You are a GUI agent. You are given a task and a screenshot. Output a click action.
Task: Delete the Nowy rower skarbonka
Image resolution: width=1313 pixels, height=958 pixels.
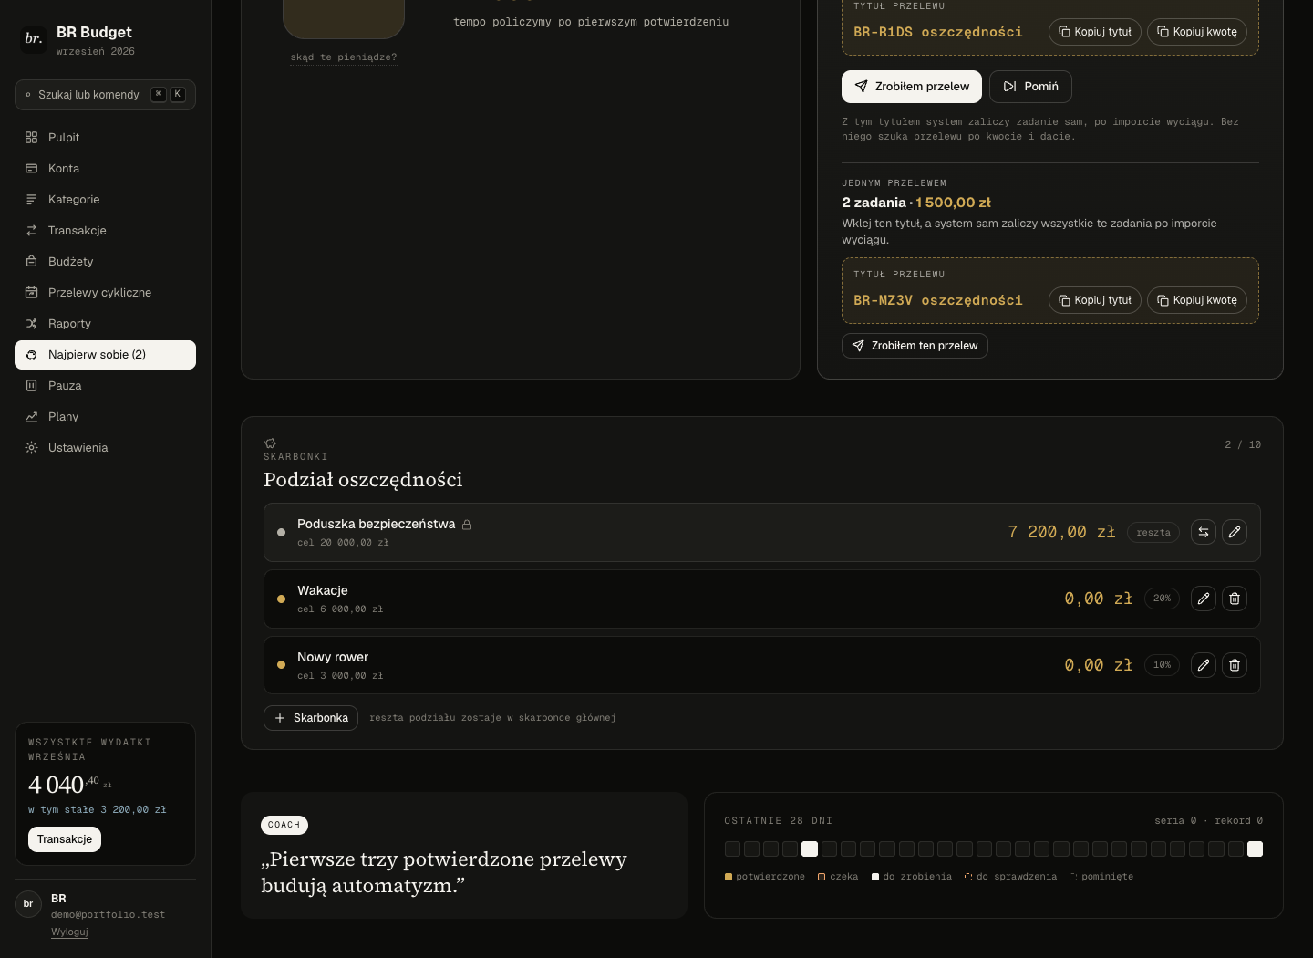click(x=1235, y=665)
